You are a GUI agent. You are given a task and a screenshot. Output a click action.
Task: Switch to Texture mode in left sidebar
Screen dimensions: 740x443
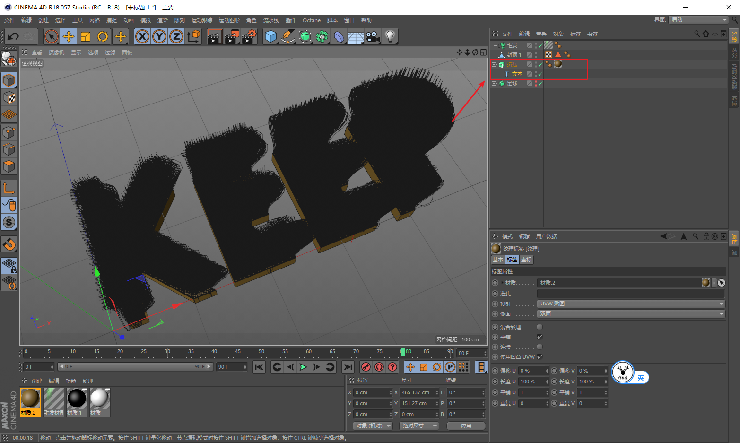9,98
